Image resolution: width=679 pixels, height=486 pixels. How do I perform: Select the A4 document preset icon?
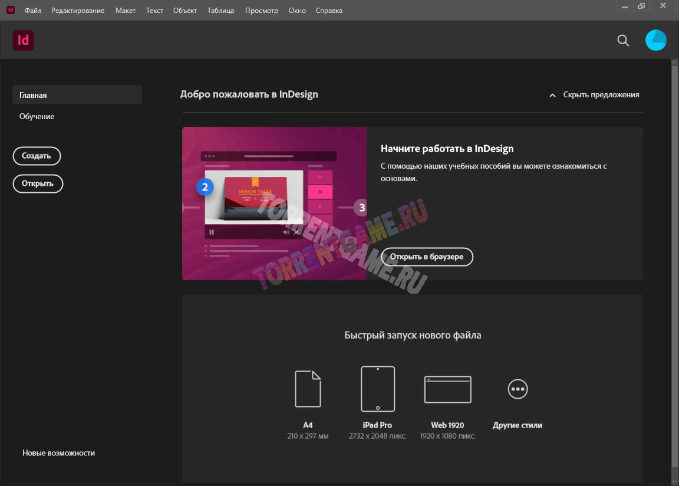(x=308, y=389)
